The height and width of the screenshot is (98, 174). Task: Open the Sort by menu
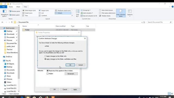click(77, 13)
